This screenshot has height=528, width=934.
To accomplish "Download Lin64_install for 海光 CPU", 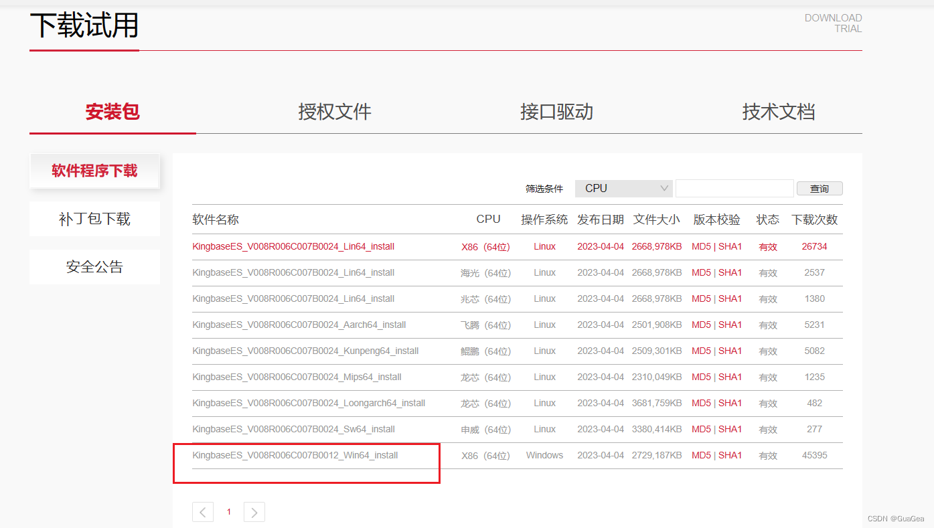I will (293, 272).
